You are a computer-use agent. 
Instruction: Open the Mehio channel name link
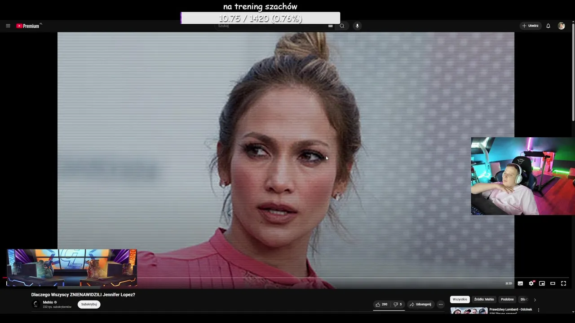coord(48,302)
